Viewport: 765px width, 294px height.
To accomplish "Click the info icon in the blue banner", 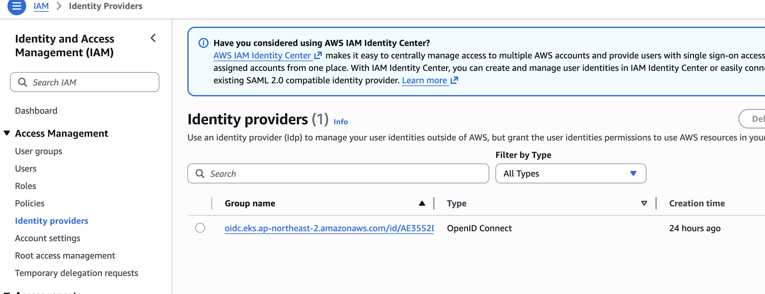I will [204, 43].
